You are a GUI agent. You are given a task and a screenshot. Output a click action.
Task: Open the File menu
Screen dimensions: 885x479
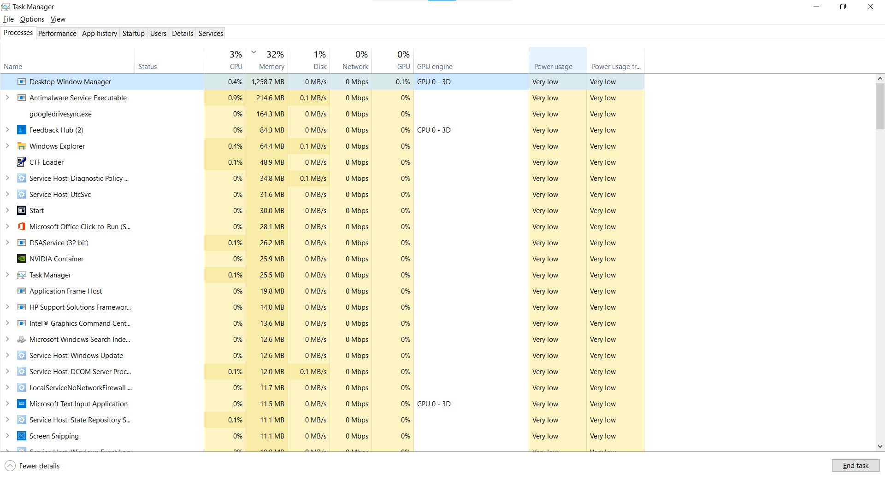[8, 19]
